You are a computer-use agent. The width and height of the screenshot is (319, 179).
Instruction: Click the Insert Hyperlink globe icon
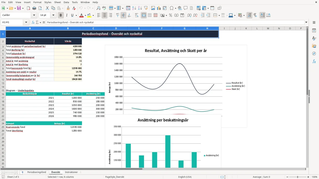click(x=180, y=8)
